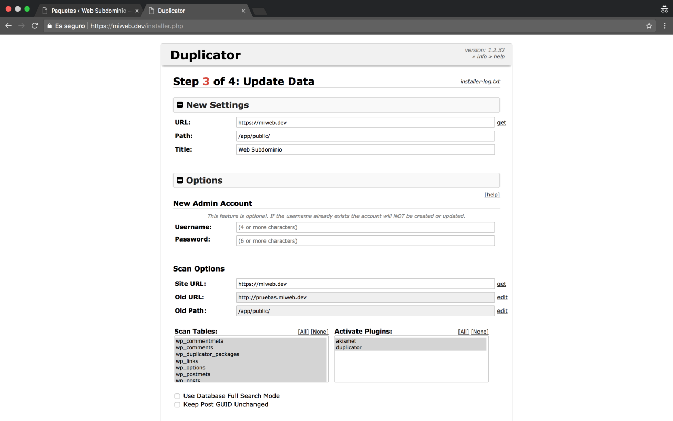Open the Chrome three-dot menu
The image size is (673, 421).
664,26
